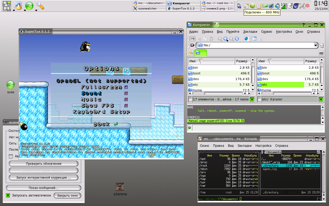Click the Klipper clipboard tray icon

(259, 6)
